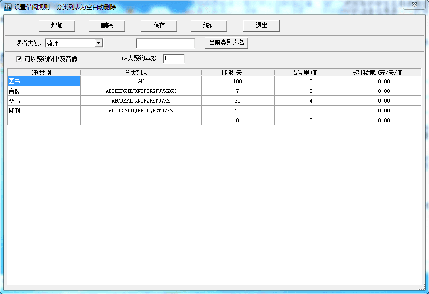Click the 借阅量(册) column header

311,73
